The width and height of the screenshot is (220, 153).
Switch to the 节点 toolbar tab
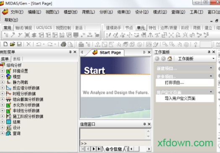pos(129,28)
